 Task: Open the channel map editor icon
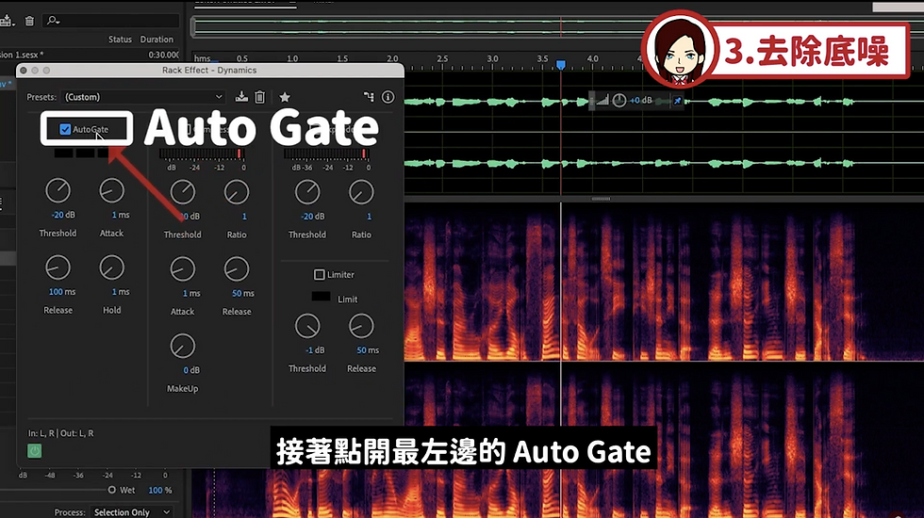tap(369, 96)
